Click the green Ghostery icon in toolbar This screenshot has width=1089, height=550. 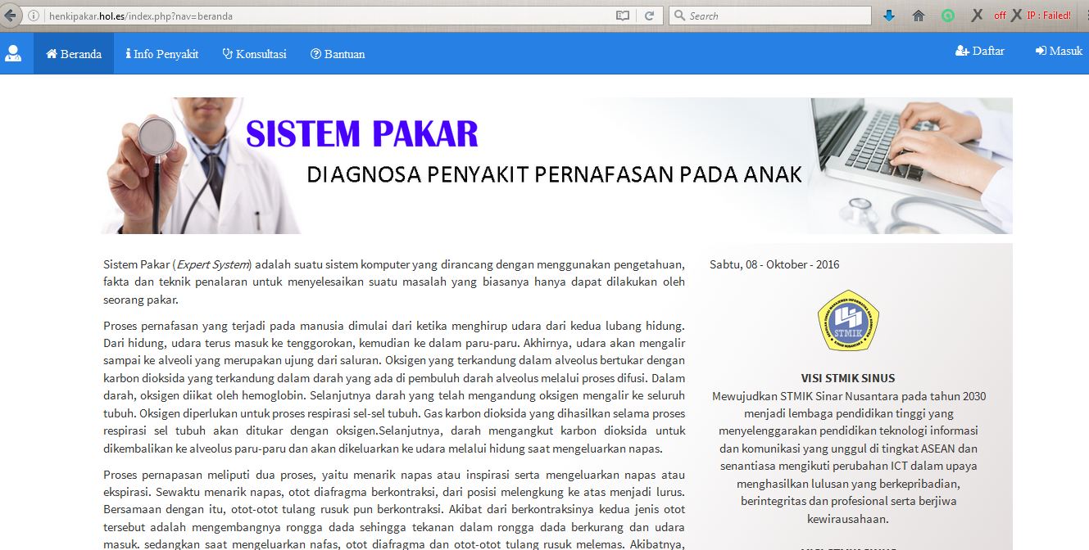(x=948, y=15)
